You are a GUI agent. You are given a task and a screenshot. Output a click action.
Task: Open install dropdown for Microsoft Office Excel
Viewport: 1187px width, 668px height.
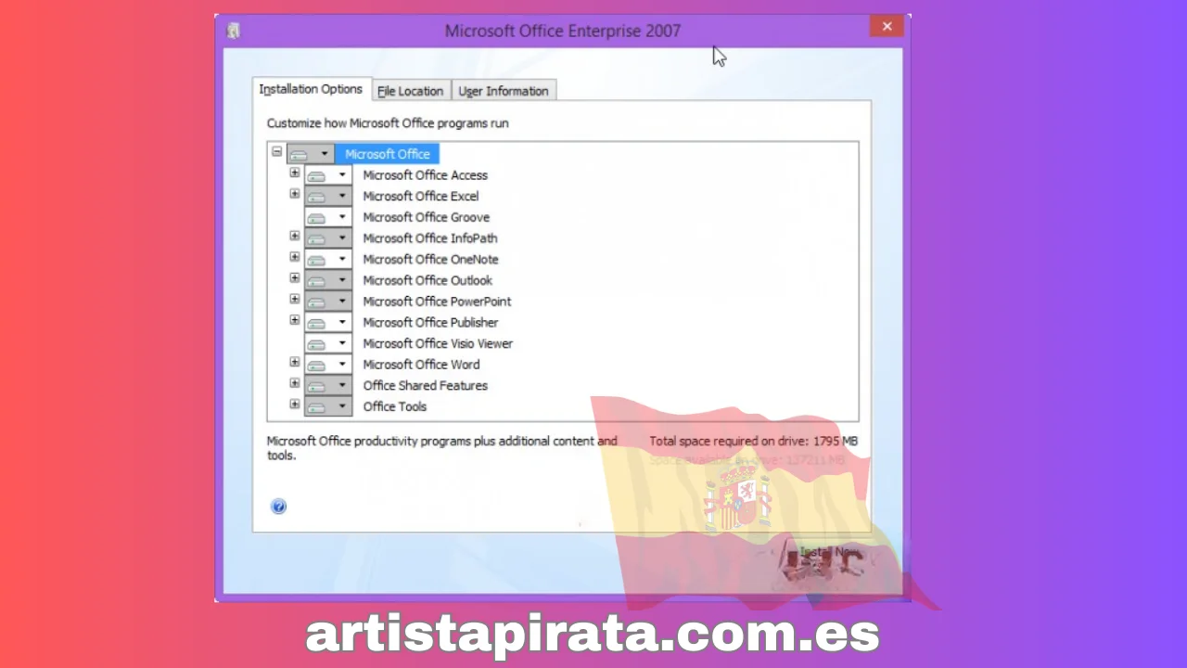click(328, 197)
